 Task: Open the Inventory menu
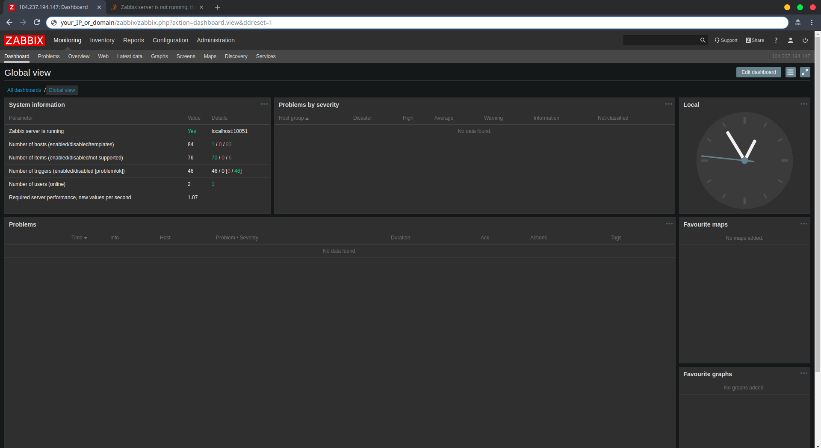click(x=102, y=40)
